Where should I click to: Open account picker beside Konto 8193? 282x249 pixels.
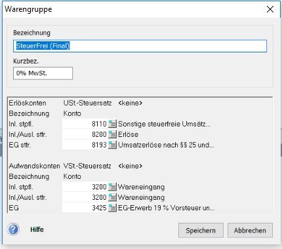point(112,145)
